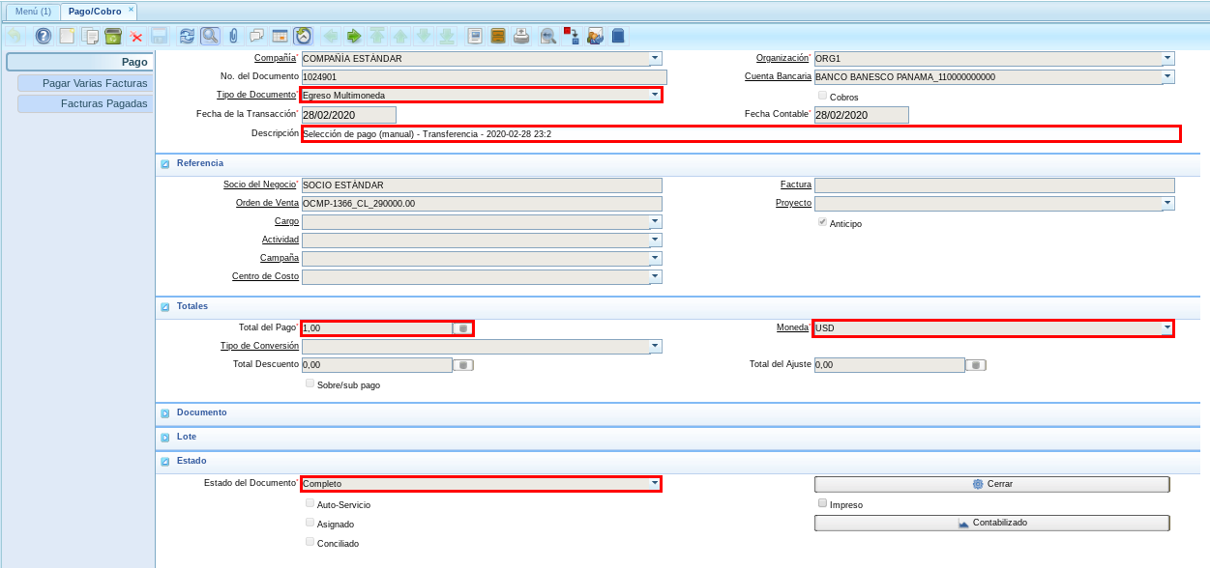Toggle the Cobros checkbox
The height and width of the screenshot is (568, 1210).
(x=822, y=96)
